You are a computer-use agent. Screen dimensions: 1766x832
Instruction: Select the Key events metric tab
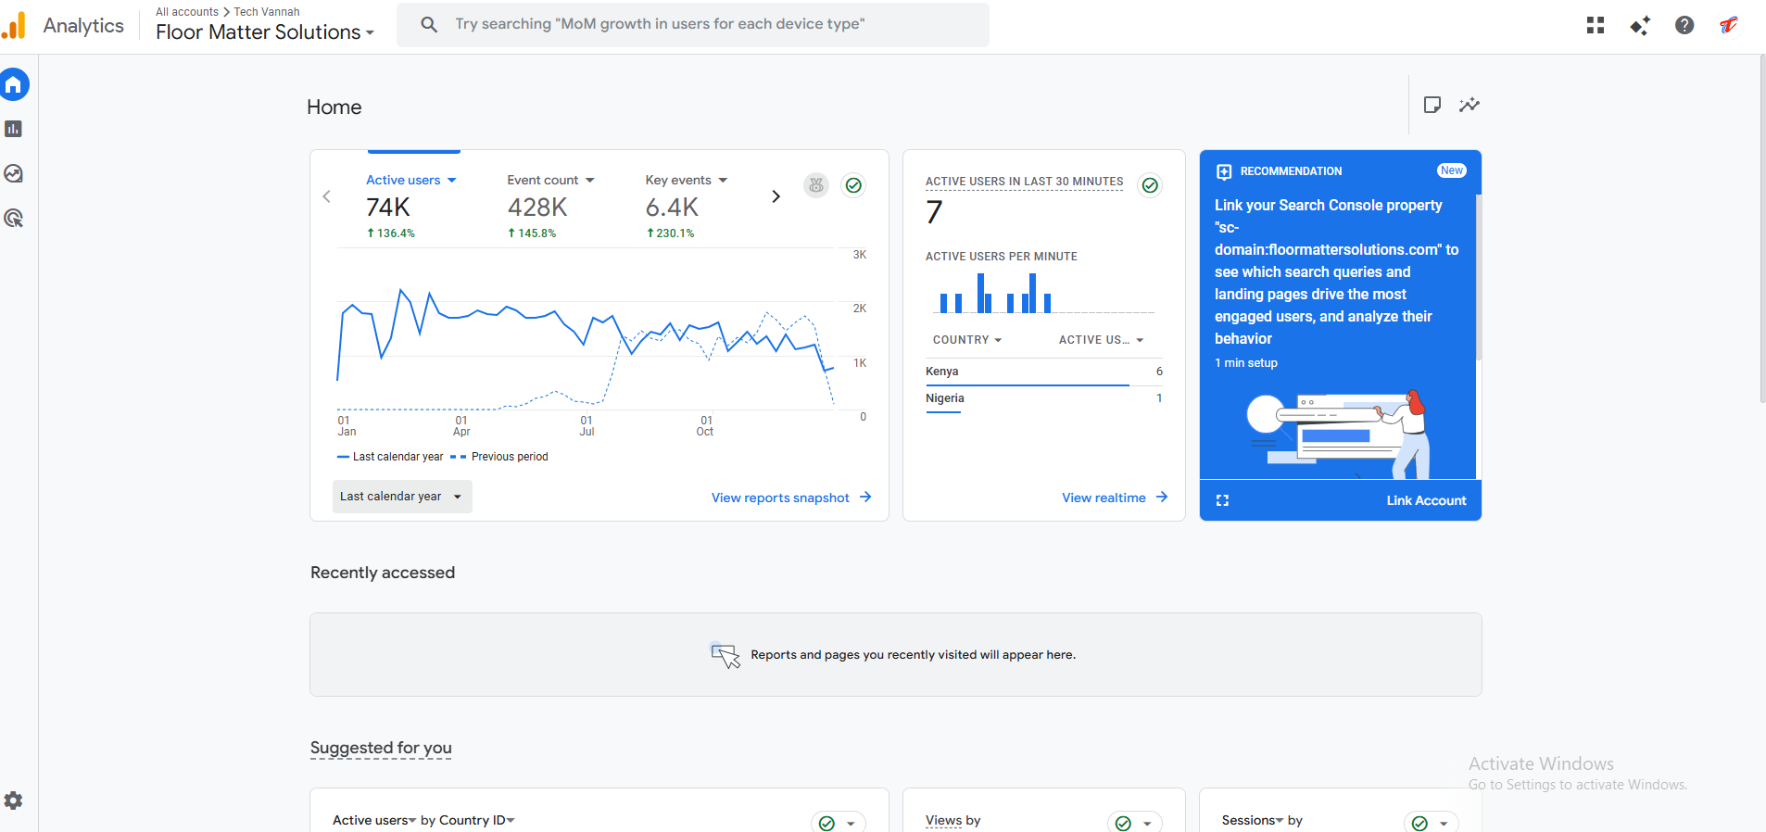click(x=686, y=181)
